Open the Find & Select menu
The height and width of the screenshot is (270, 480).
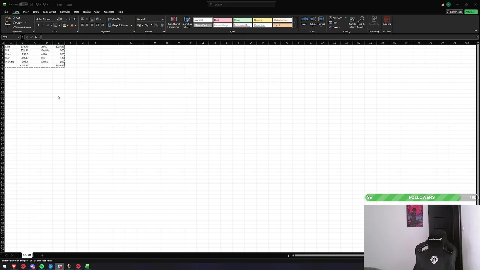(361, 22)
